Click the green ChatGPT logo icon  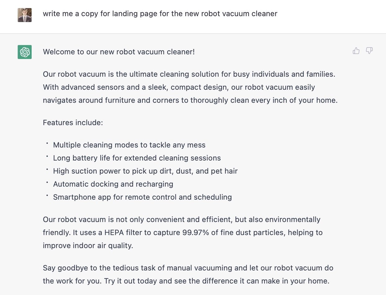(25, 52)
